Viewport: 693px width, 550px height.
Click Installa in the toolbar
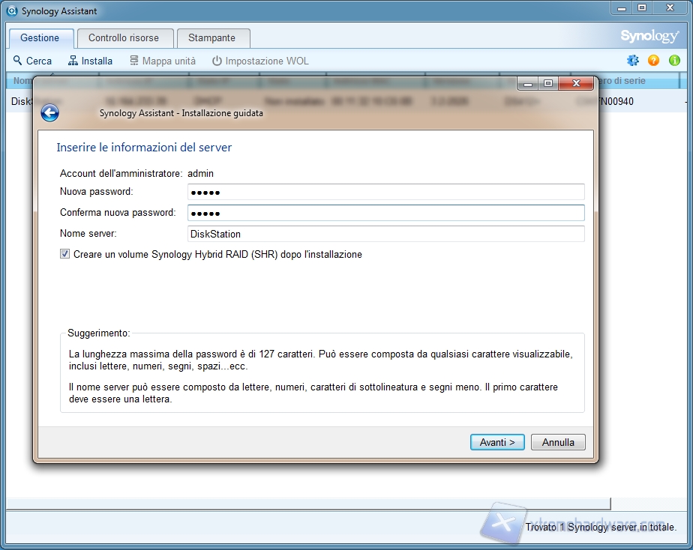pos(90,61)
